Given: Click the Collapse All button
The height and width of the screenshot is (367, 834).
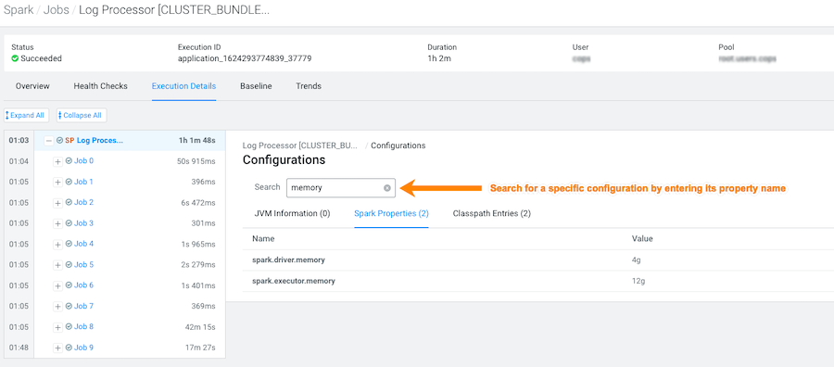Looking at the screenshot, I should (x=82, y=116).
